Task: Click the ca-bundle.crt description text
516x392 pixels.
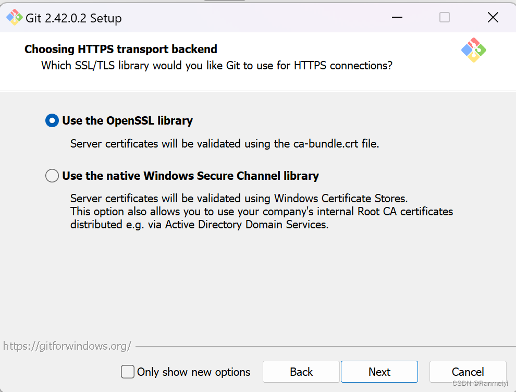Action: click(225, 144)
